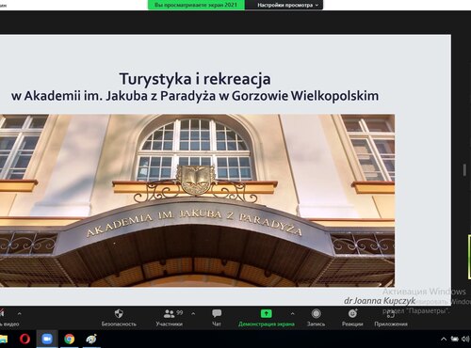Expand the arrow next to Participants
Image resolution: width=471 pixels, height=348 pixels.
(193, 313)
